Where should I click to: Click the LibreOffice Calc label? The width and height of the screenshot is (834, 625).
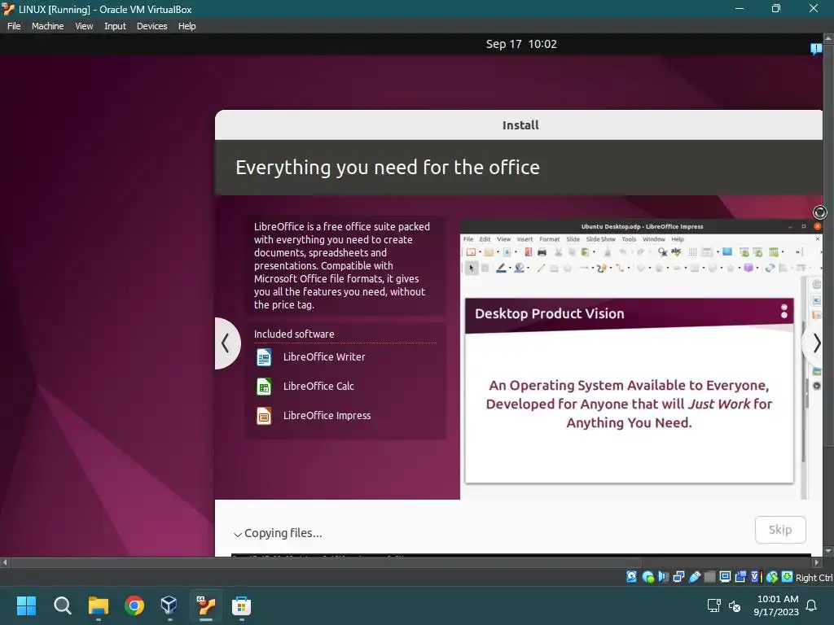pos(318,387)
